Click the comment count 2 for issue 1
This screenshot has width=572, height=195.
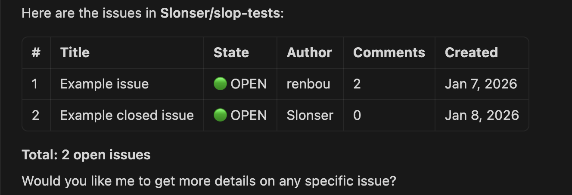(x=357, y=84)
